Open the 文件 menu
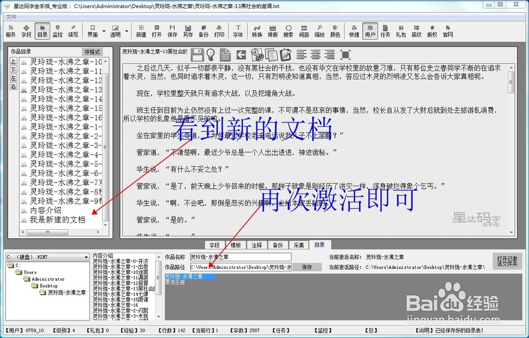The image size is (529, 338). 12,16
